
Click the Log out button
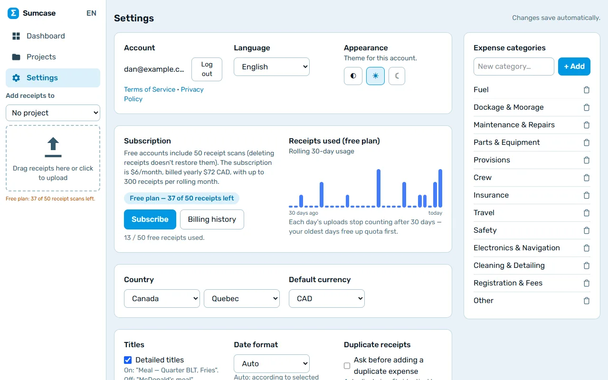[x=207, y=69]
